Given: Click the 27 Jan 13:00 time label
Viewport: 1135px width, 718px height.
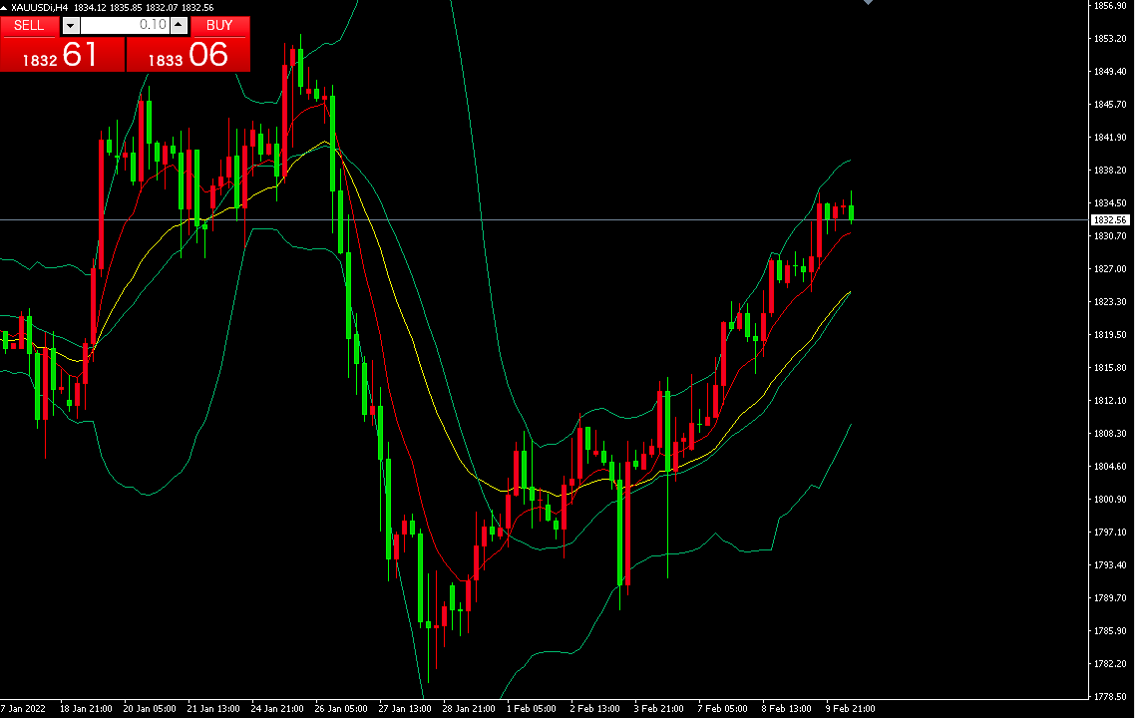Looking at the screenshot, I should [x=405, y=709].
